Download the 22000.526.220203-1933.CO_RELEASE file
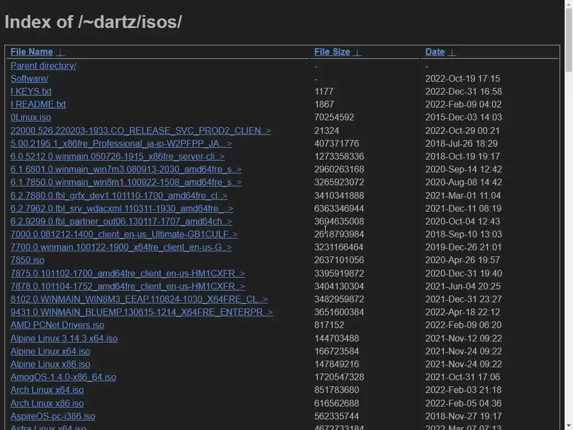Viewport: 573px width, 430px height. click(x=140, y=130)
